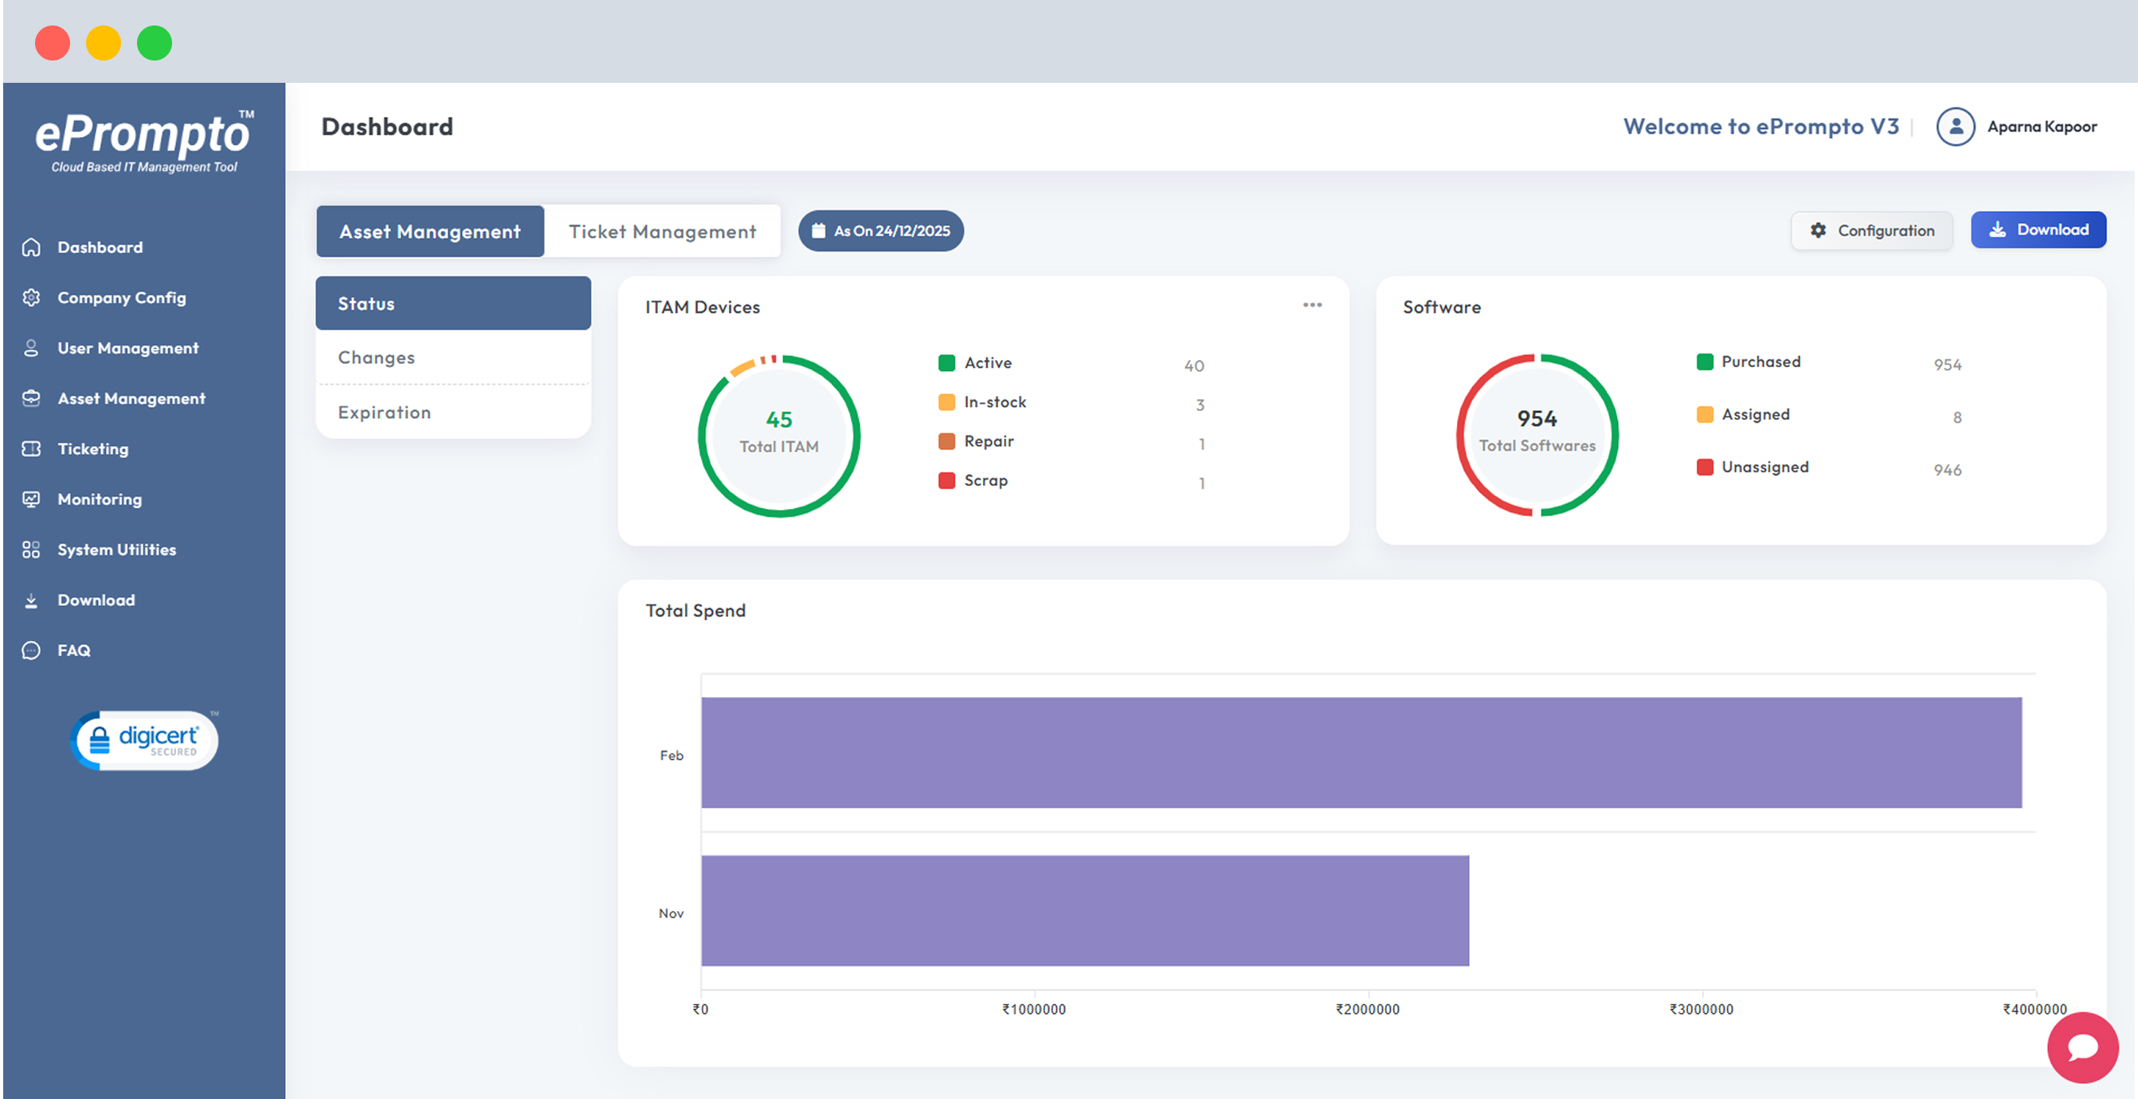Click the Company Config gear icon
The height and width of the screenshot is (1099, 2138).
coord(31,297)
